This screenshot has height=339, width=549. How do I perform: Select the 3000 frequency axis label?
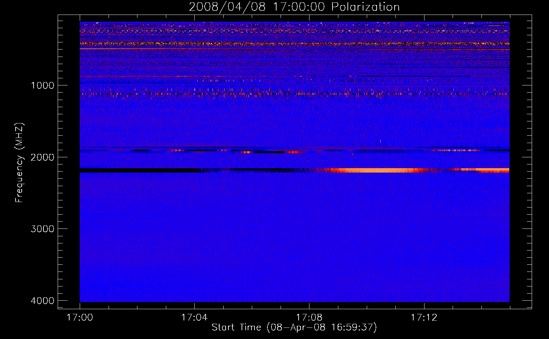tap(42, 228)
